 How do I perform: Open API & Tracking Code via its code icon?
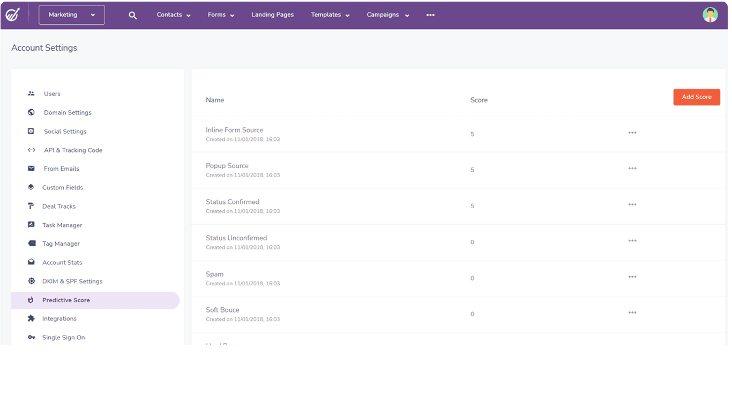tap(32, 150)
